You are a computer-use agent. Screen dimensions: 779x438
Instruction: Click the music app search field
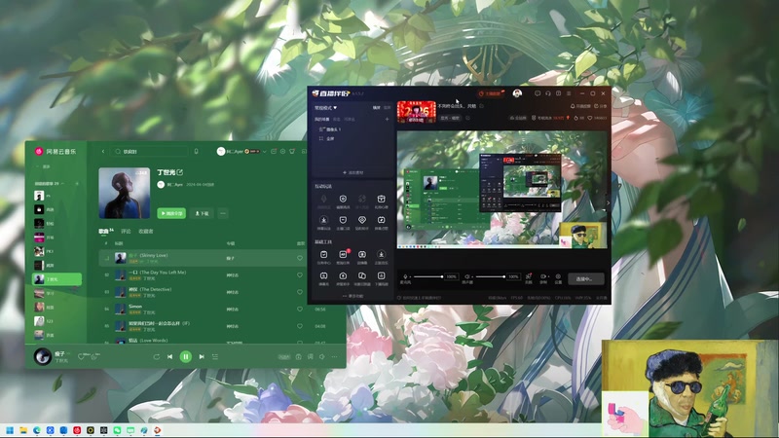pos(150,152)
